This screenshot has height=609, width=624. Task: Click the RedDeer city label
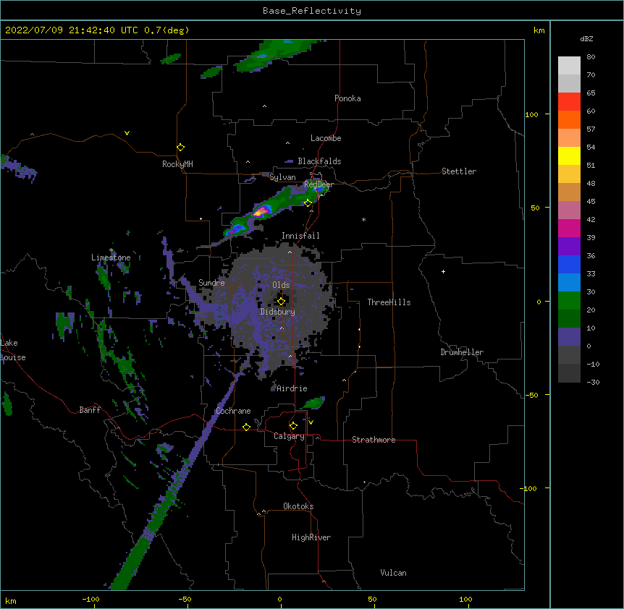(x=319, y=184)
